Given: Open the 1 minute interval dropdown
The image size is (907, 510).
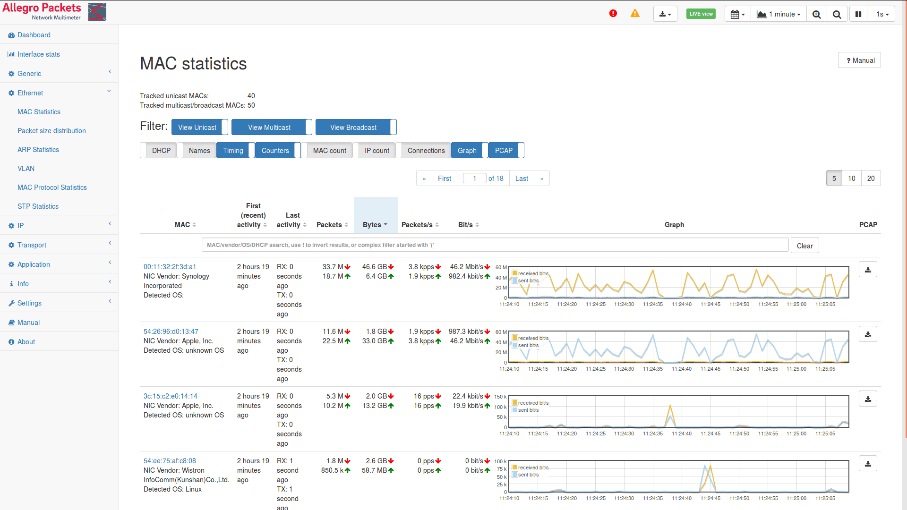Looking at the screenshot, I should click(779, 14).
